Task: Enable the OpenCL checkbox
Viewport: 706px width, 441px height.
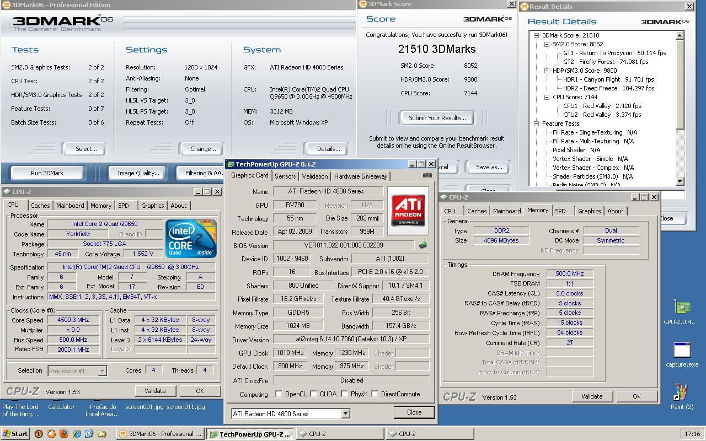Action: (x=279, y=394)
